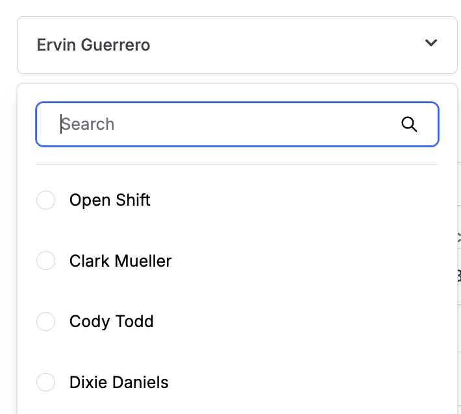Select the Dixie Daniels radio button
Image resolution: width=461 pixels, height=414 pixels.
click(x=45, y=382)
